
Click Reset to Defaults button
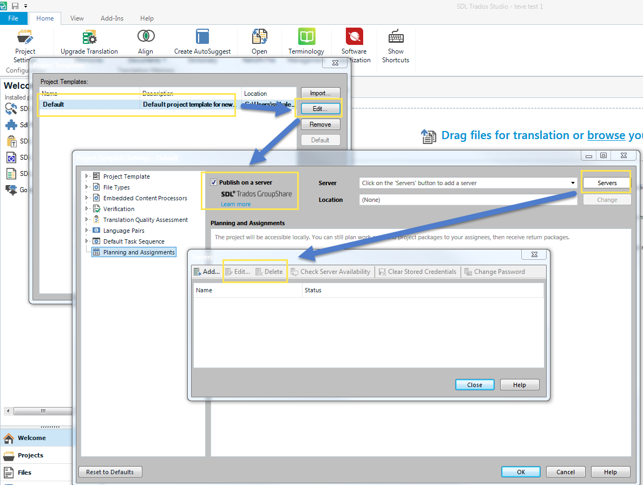pos(110,472)
